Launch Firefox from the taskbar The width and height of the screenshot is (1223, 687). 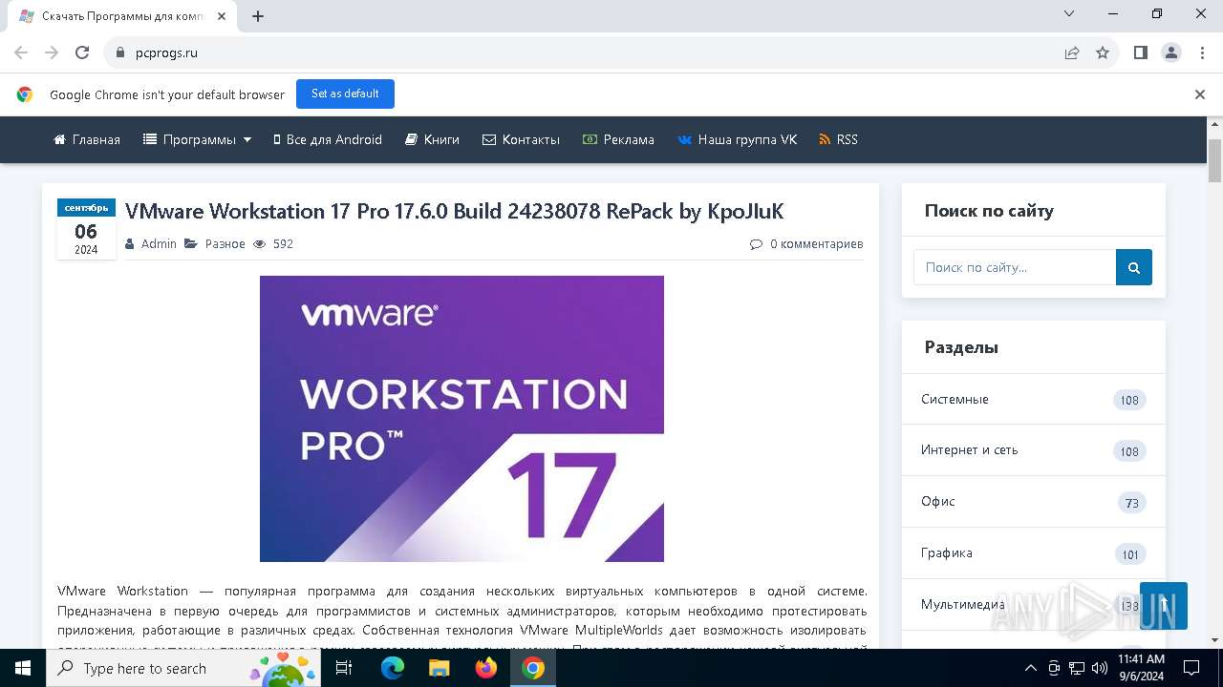pyautogui.click(x=486, y=668)
